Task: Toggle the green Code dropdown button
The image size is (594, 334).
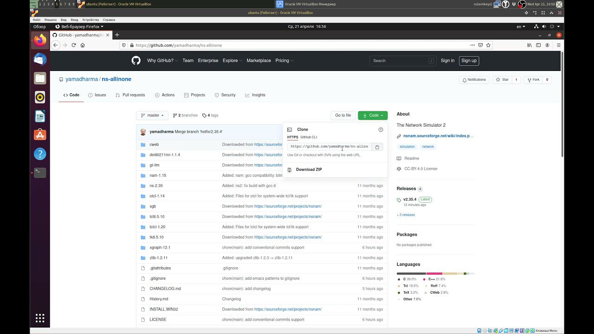Action: pos(373,115)
